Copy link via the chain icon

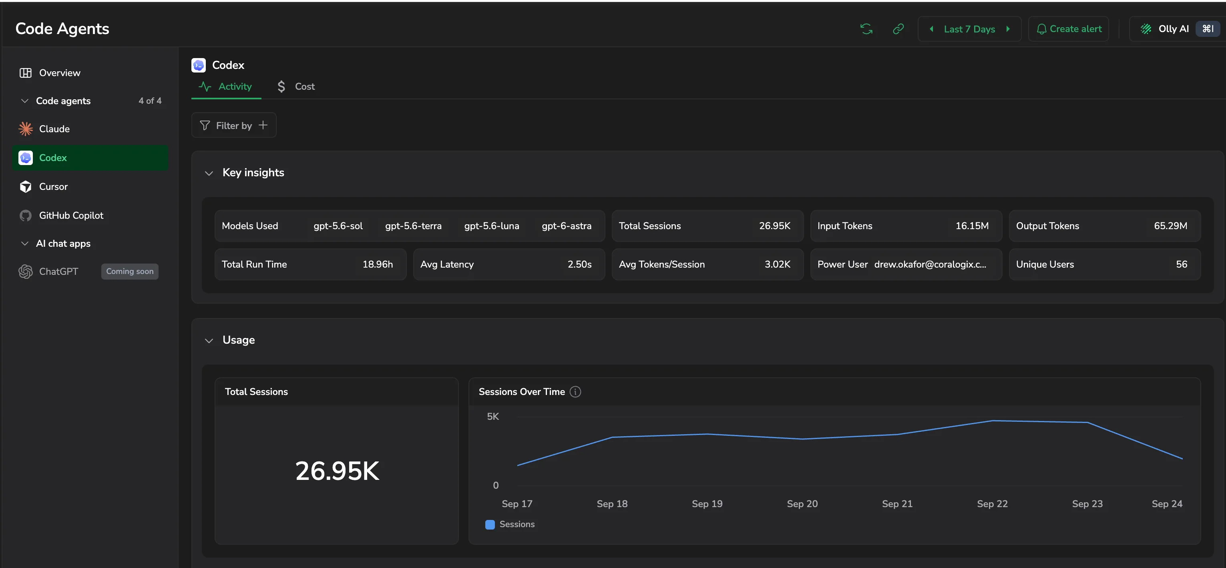pos(898,29)
